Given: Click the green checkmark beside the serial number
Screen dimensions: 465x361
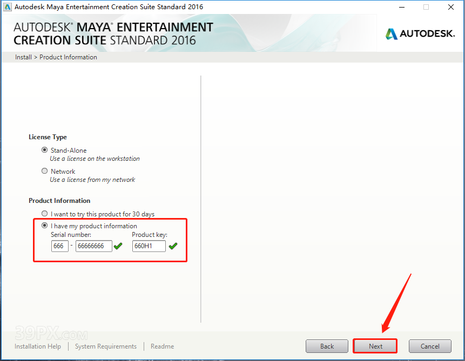Looking at the screenshot, I should 118,246.
